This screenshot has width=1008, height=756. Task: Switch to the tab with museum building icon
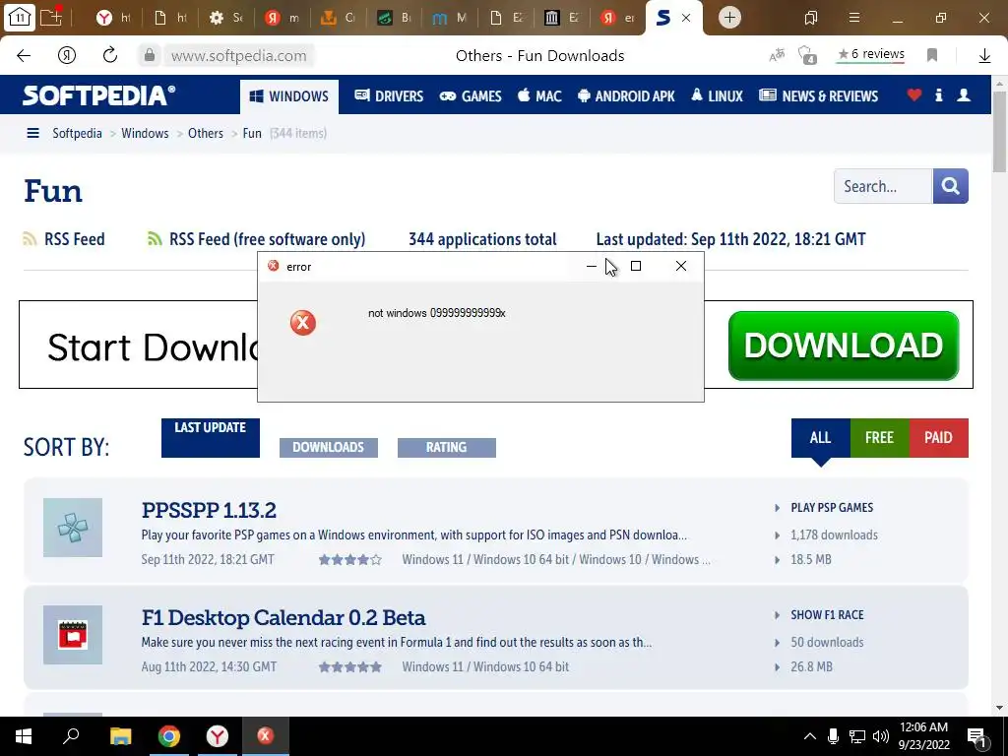point(561,18)
